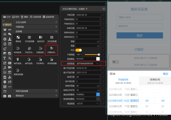Toggle the 可见 visibility switch
The width and height of the screenshot is (171, 120).
[79, 50]
